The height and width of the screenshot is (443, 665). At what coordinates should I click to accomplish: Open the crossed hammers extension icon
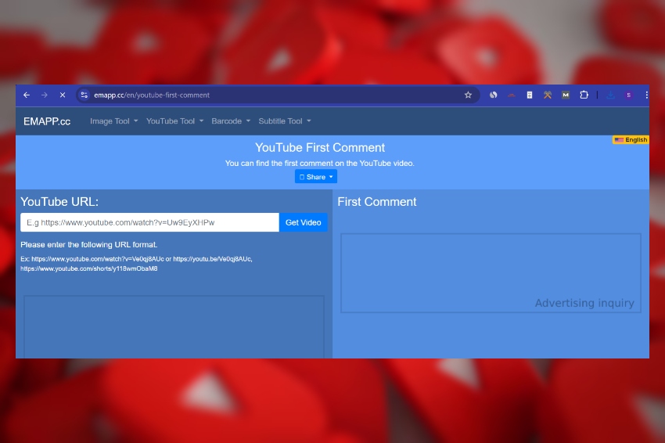tap(548, 95)
